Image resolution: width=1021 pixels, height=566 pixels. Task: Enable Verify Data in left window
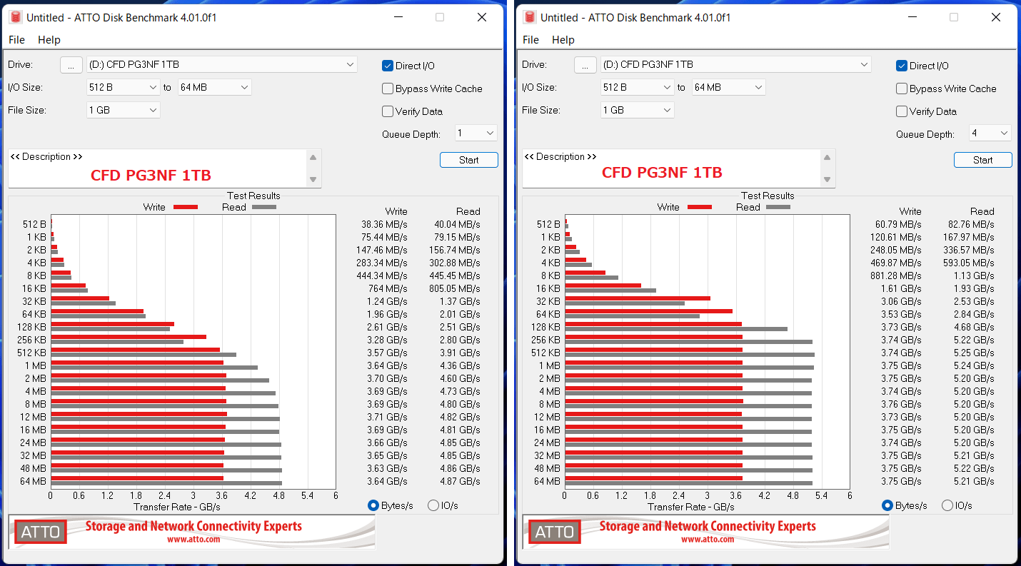pyautogui.click(x=388, y=111)
